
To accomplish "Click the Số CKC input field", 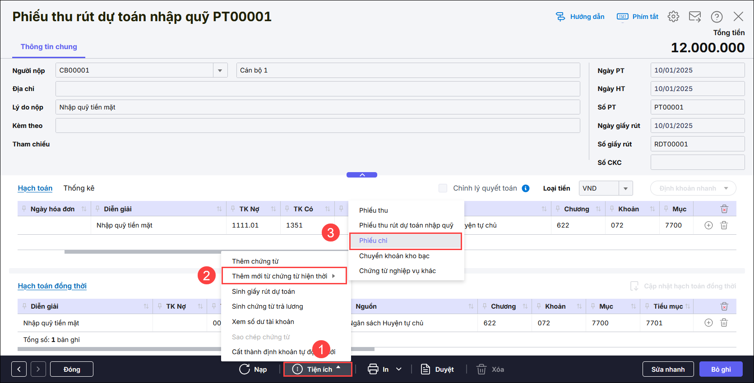I will point(698,163).
